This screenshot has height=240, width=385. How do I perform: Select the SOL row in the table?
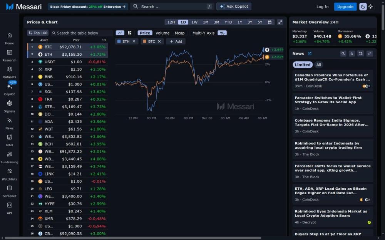click(67, 92)
